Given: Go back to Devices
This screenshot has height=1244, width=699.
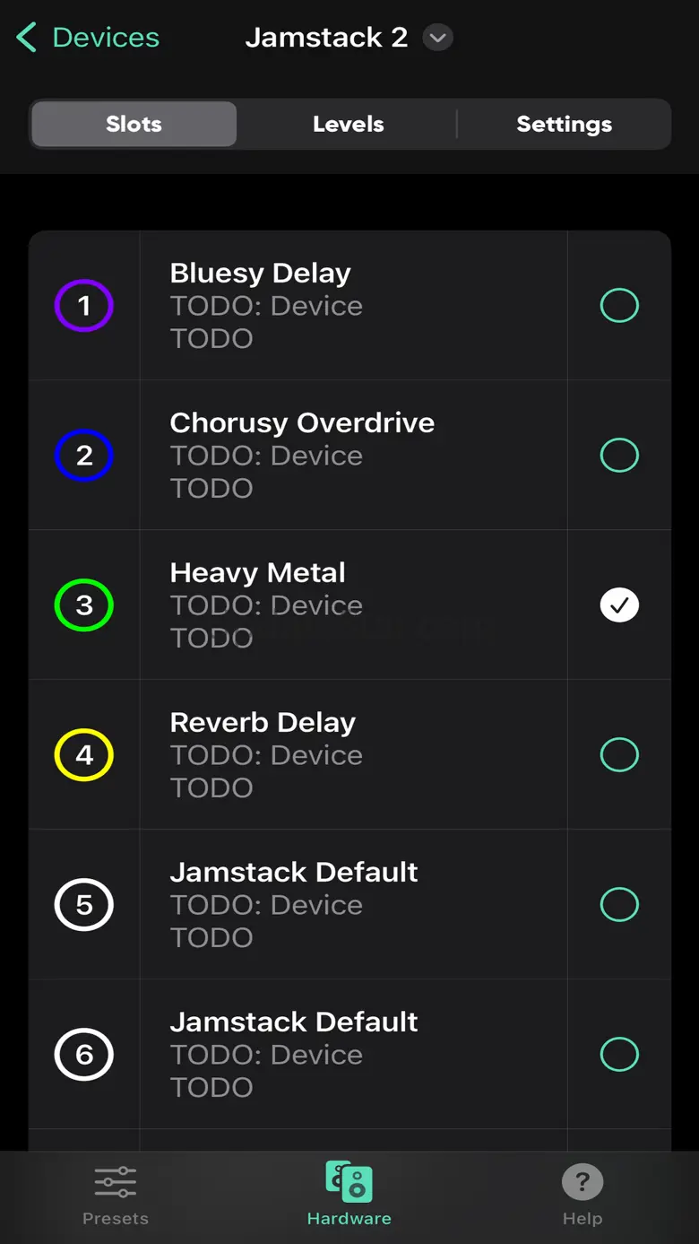Looking at the screenshot, I should [88, 38].
